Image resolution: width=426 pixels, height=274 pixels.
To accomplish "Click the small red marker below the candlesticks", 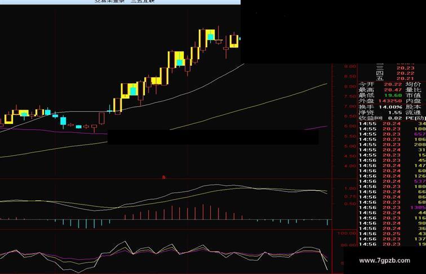I will coord(163,177).
